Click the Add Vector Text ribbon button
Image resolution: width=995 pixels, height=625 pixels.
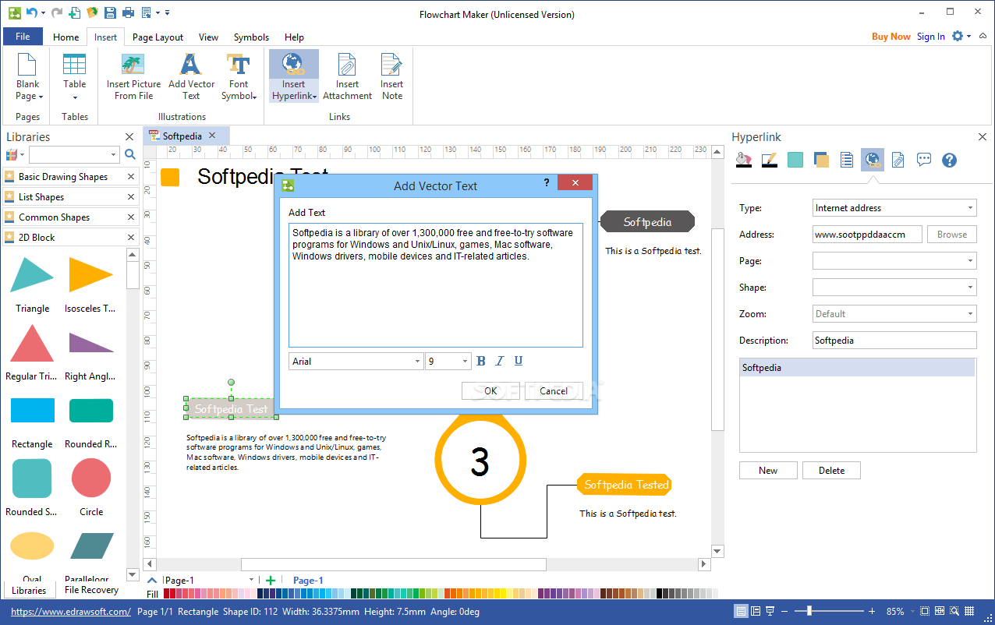point(191,77)
